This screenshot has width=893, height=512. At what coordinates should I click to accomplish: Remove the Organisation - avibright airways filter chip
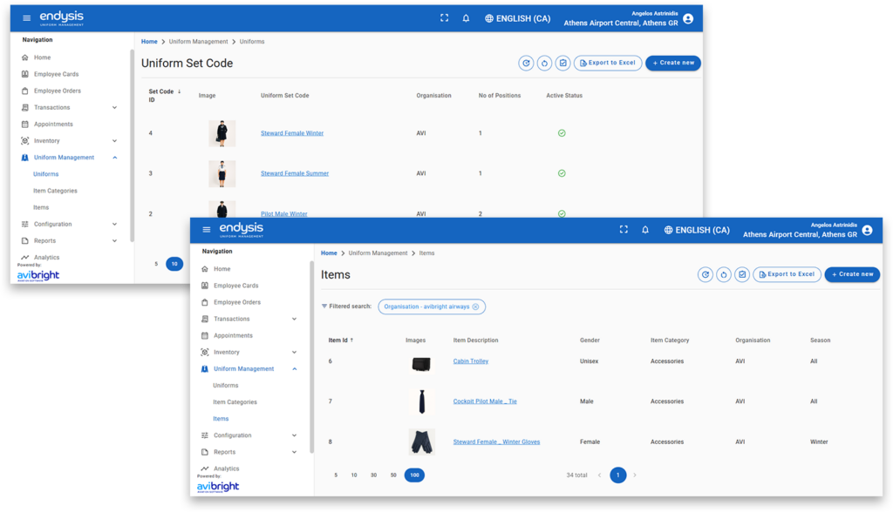click(x=475, y=307)
